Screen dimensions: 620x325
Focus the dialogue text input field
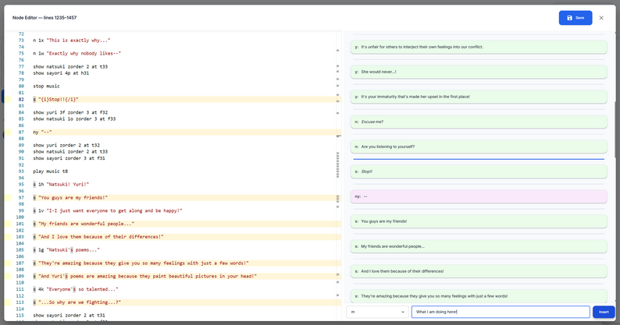(500, 312)
